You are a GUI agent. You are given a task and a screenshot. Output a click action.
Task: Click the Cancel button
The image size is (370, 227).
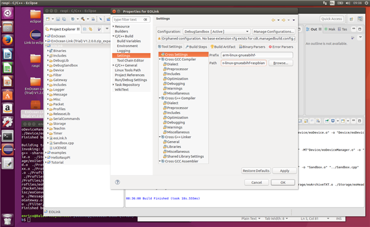256,182
